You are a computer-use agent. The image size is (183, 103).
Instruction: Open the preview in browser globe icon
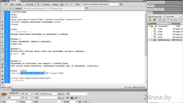point(62,5)
